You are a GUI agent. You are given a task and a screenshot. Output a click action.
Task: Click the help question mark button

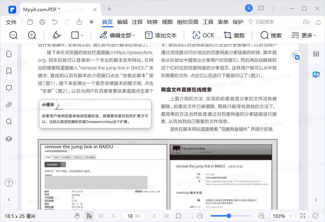click(x=9, y=183)
